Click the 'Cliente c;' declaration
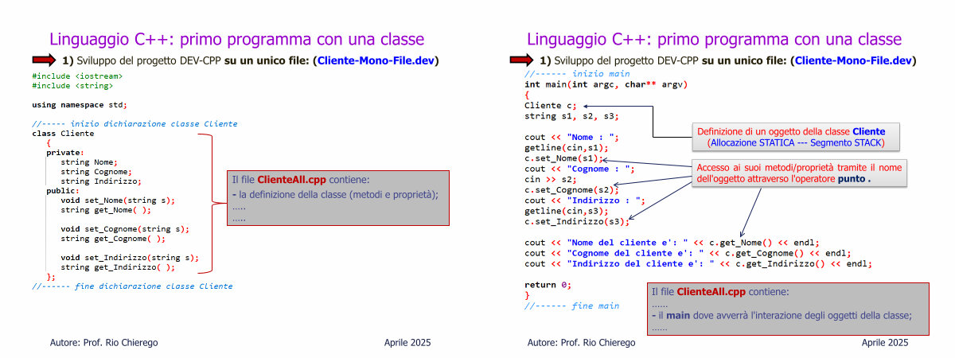Screen dimensions: 955x358 click(x=550, y=105)
